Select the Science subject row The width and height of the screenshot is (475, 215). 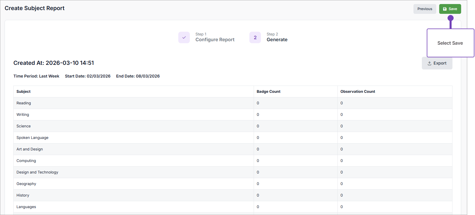23,126
